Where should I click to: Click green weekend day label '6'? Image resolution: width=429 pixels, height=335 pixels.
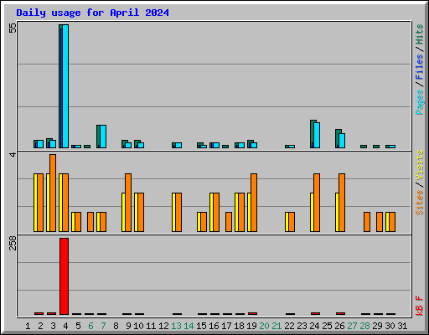[x=90, y=326]
